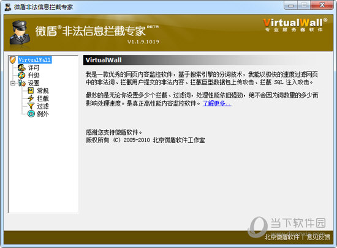Open the 常规 general settings page
337x248 pixels.
coord(43,90)
